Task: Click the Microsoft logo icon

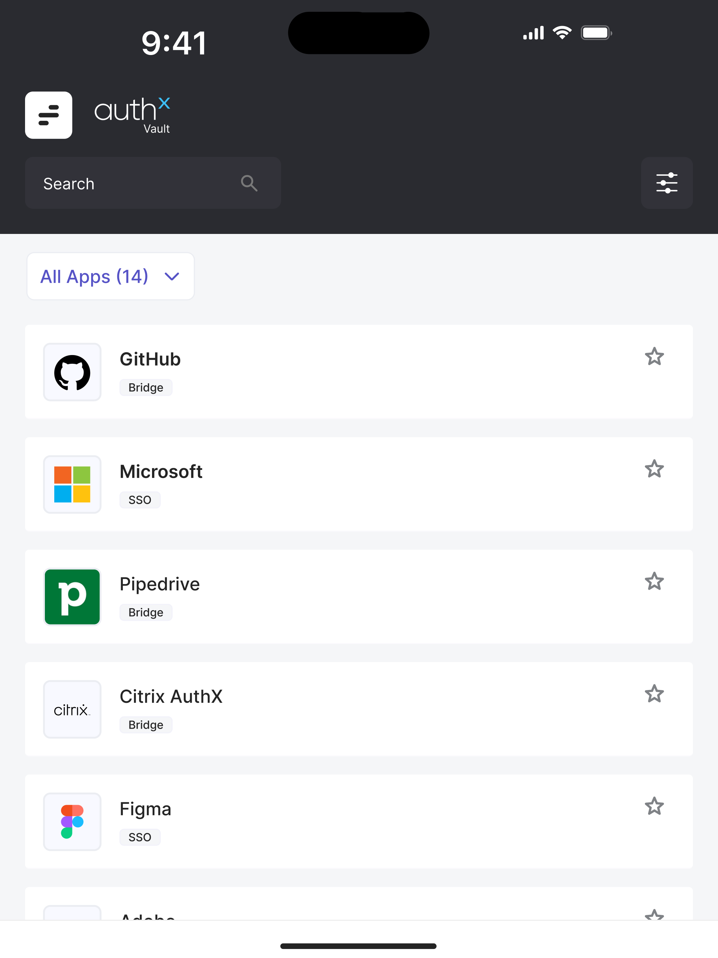Action: (72, 485)
